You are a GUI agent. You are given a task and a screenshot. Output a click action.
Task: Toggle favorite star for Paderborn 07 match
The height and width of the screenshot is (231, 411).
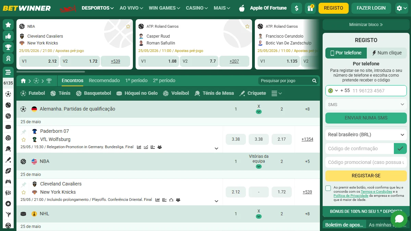24,140
